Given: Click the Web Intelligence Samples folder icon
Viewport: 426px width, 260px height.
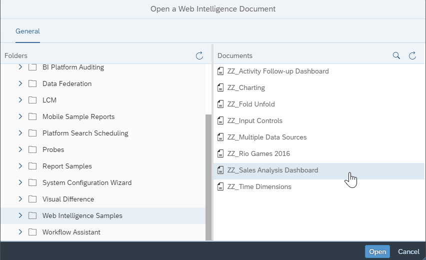Looking at the screenshot, I should [x=32, y=215].
